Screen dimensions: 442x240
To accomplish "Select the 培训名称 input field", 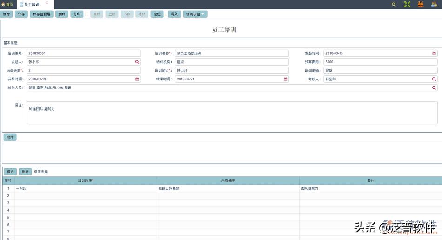I will click(231, 53).
